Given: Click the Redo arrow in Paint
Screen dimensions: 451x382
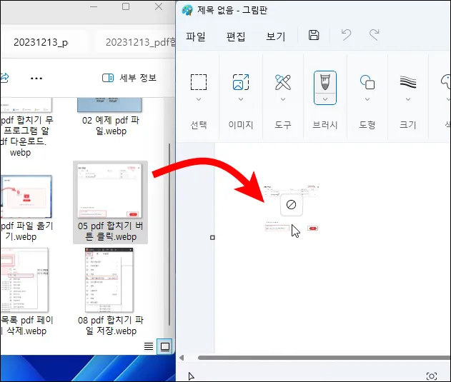Looking at the screenshot, I should pyautogui.click(x=375, y=35).
